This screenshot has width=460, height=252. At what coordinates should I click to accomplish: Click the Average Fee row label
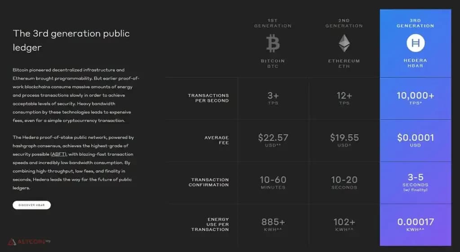[x=217, y=140]
